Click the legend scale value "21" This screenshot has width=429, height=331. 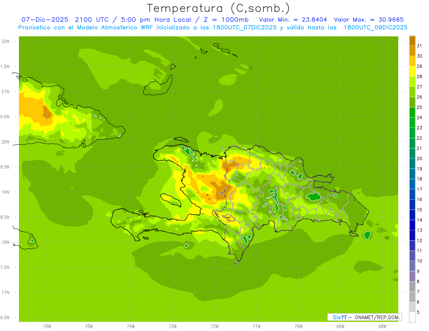point(419,148)
